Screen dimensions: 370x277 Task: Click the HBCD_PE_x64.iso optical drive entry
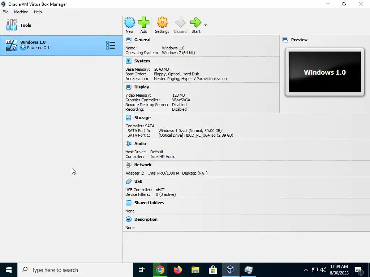click(196, 135)
